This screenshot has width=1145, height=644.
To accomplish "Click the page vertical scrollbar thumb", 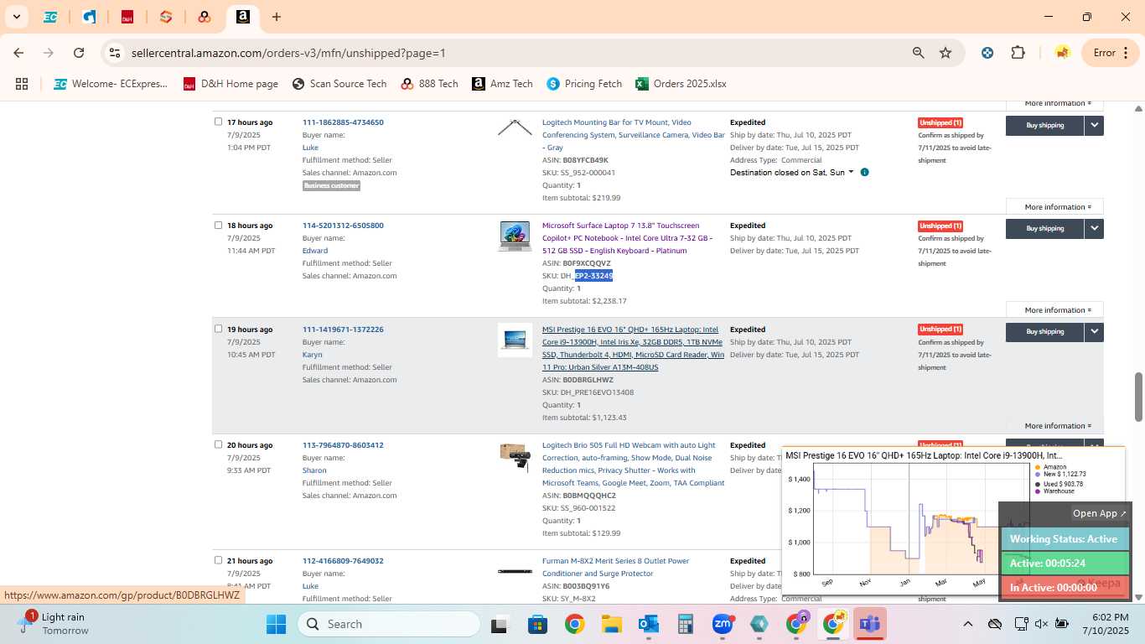I will (1138, 397).
